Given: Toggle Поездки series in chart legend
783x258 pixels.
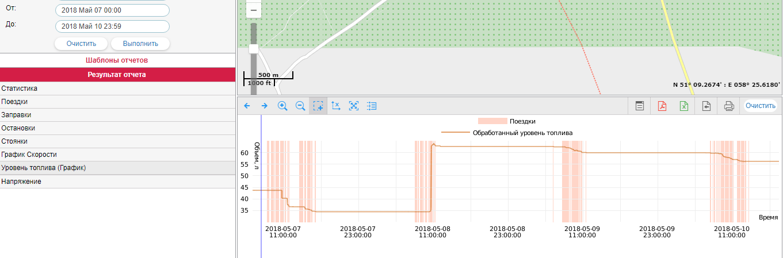Looking at the screenshot, I should pyautogui.click(x=507, y=121).
